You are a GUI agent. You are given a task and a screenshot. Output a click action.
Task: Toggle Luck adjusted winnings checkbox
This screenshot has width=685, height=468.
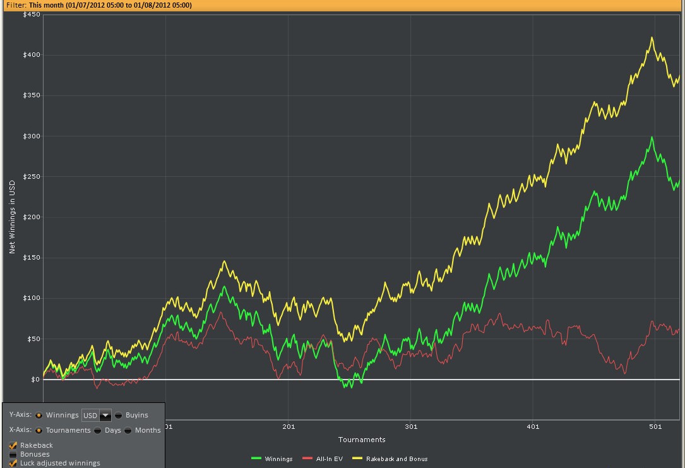[13, 463]
